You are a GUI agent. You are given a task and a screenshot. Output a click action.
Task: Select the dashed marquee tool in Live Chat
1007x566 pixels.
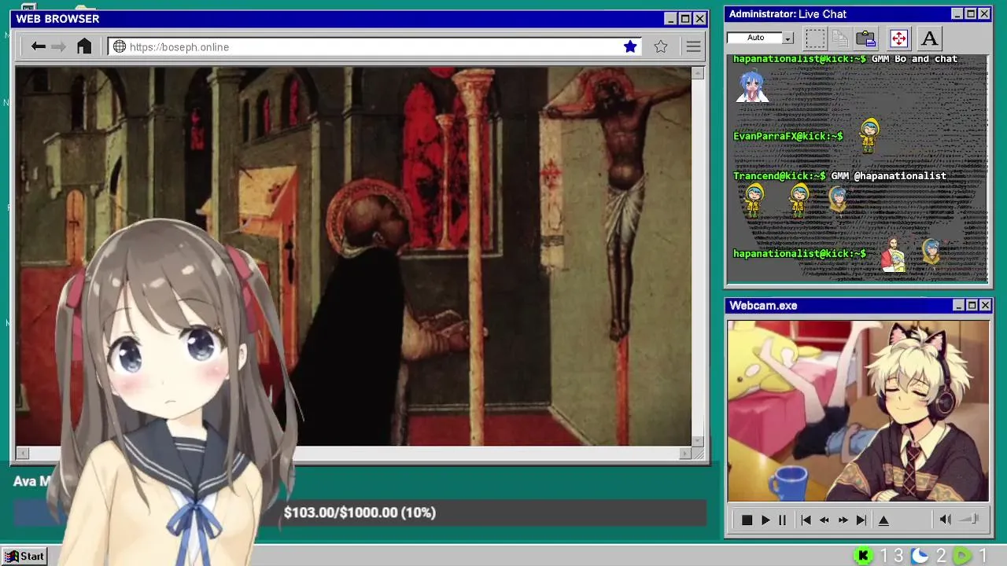[x=815, y=38]
